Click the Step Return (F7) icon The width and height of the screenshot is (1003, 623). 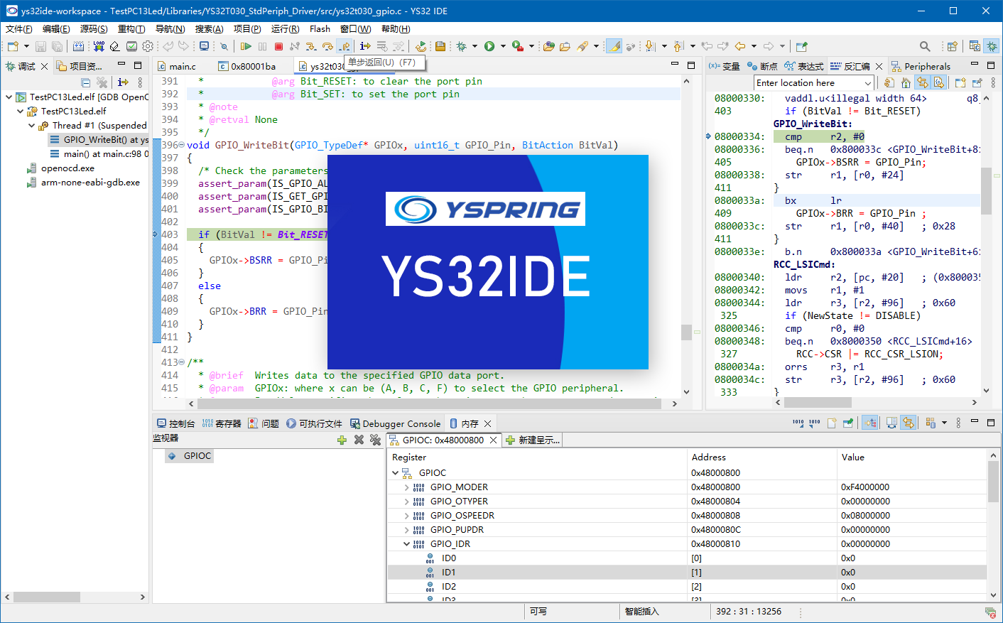point(345,46)
